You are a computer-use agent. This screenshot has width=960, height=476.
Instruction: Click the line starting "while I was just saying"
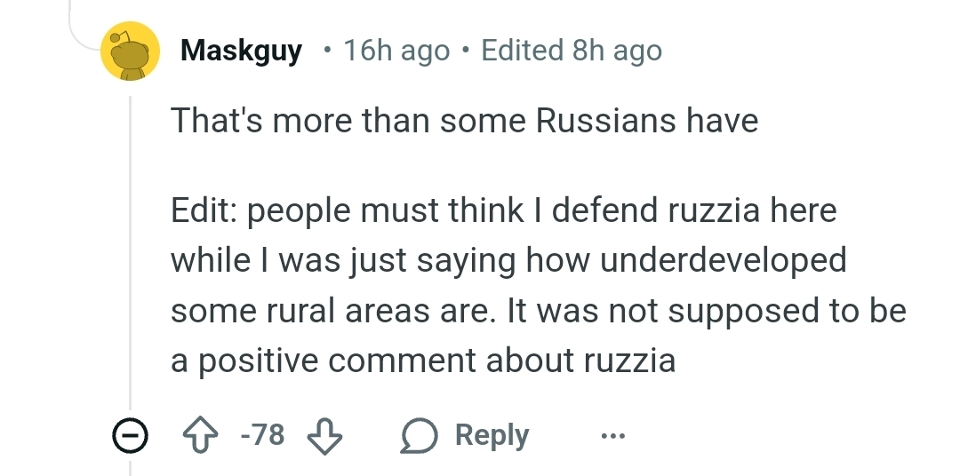(x=508, y=261)
